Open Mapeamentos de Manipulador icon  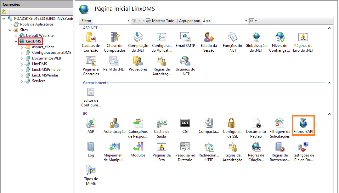coord(115,152)
